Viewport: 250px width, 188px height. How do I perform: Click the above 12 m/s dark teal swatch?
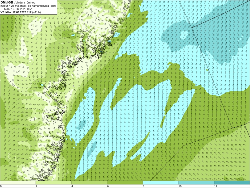pyautogui.click(x=232, y=183)
